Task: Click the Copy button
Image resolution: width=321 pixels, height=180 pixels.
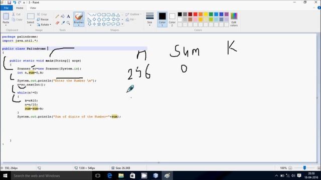Action: tap(17, 19)
